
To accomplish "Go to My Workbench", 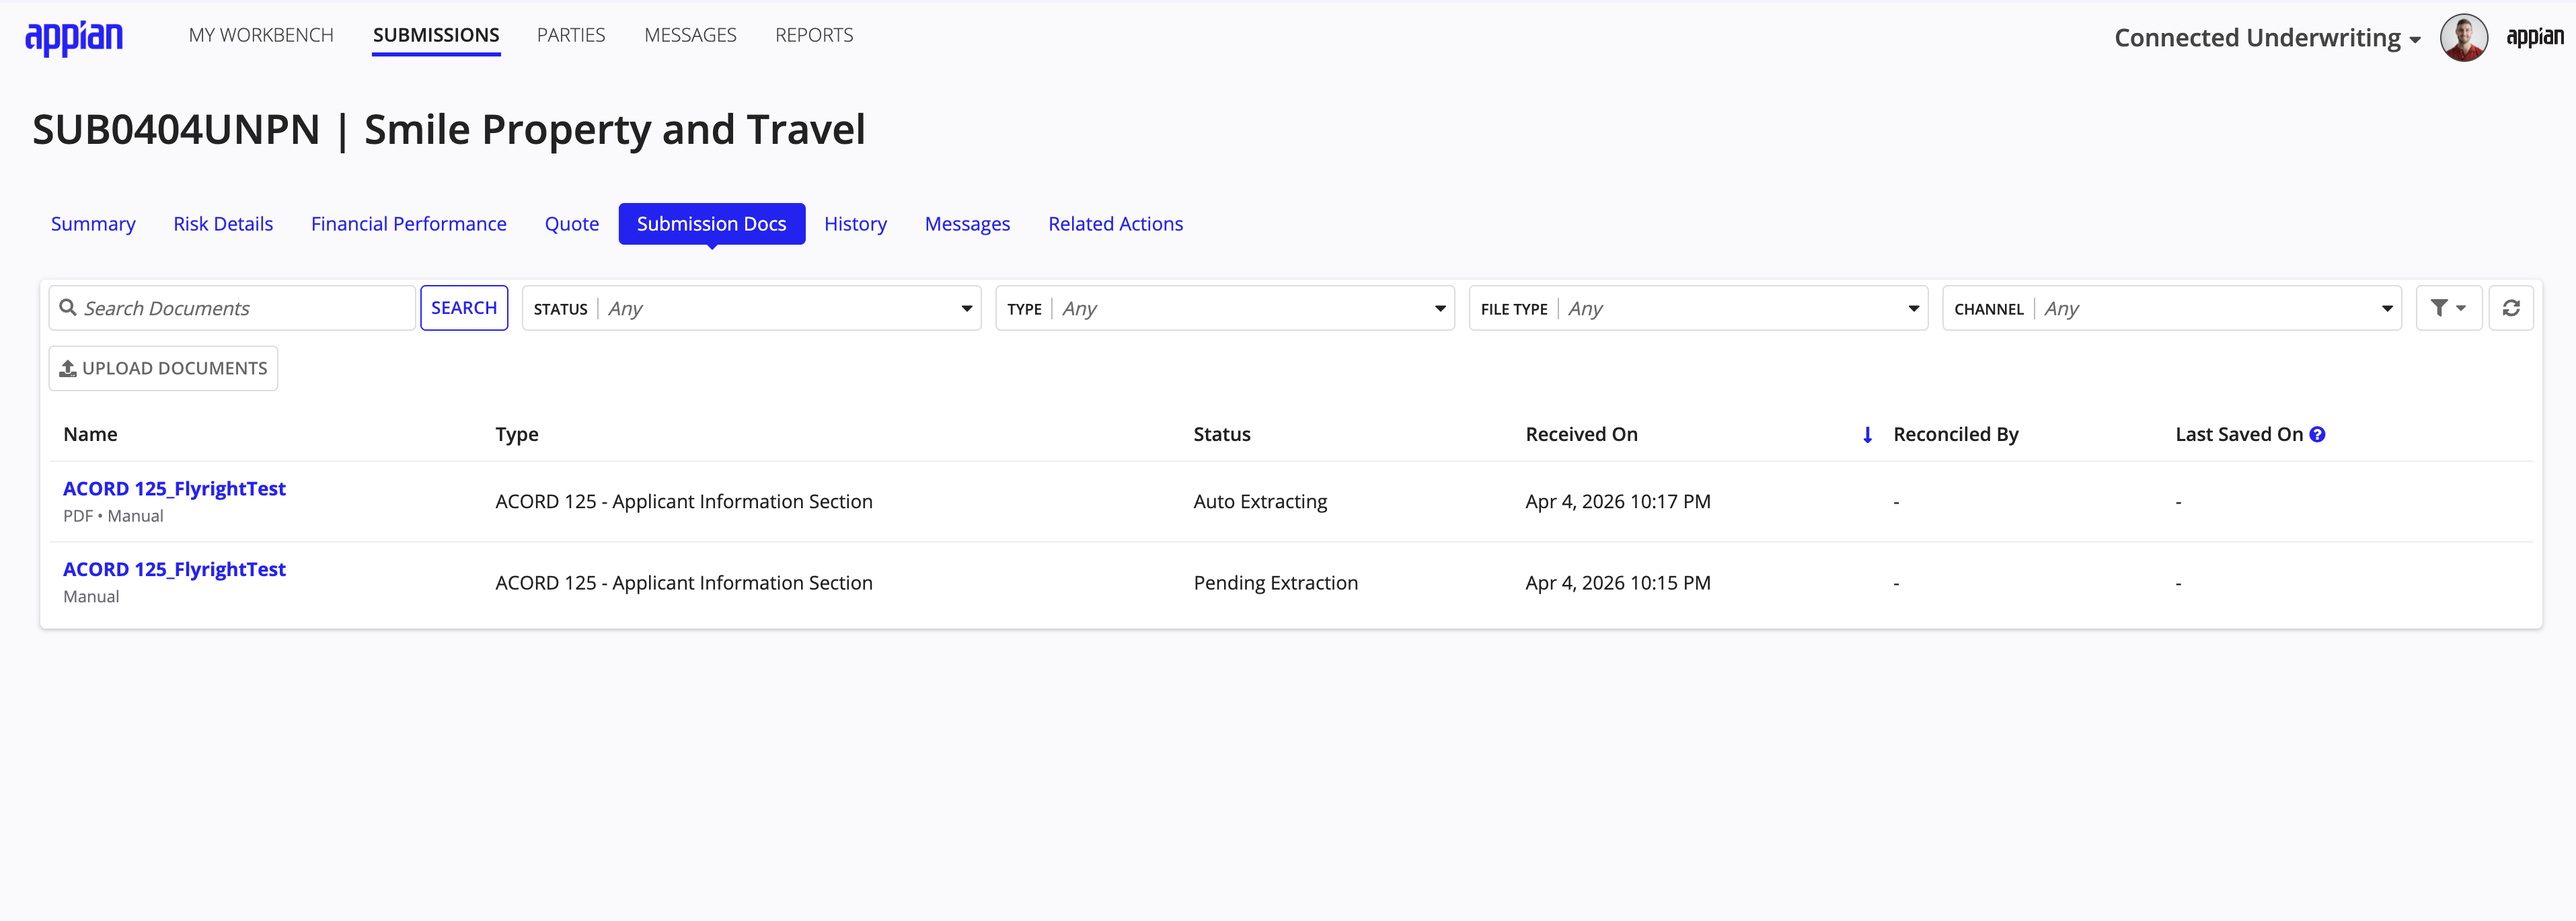I will coord(261,35).
